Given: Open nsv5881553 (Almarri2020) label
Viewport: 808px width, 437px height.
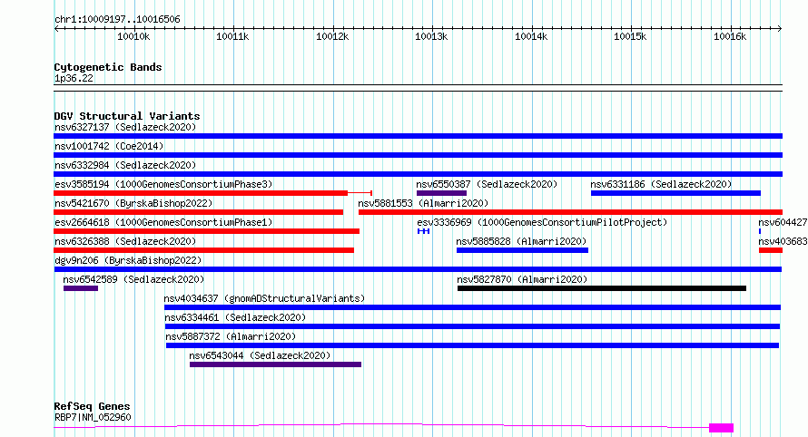Looking at the screenshot, I should 423,203.
